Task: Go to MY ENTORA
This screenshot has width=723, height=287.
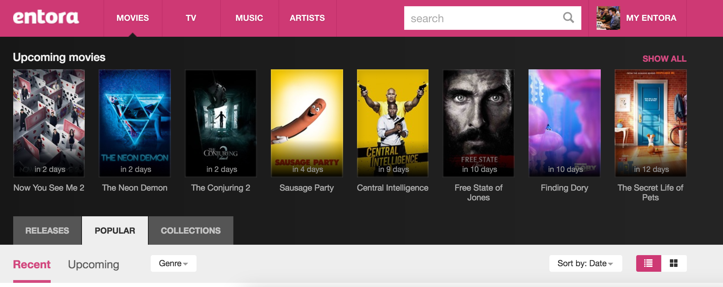Action: (x=651, y=18)
